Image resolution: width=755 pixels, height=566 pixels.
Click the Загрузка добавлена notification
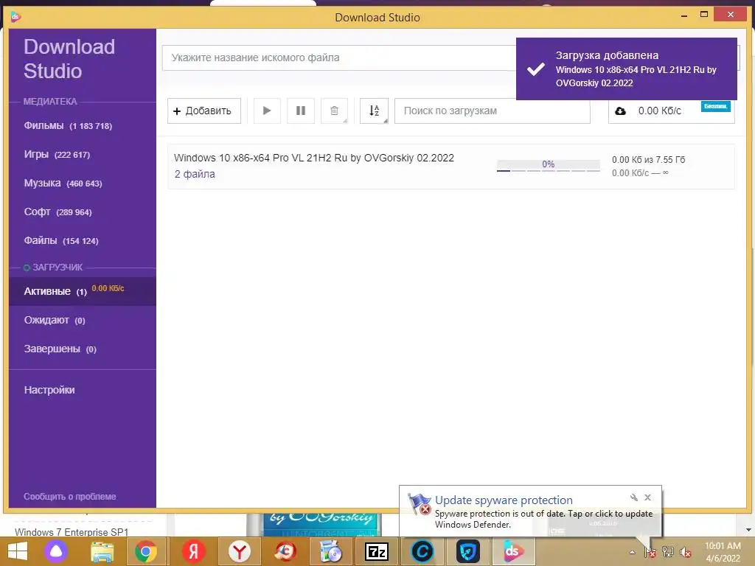[627, 69]
